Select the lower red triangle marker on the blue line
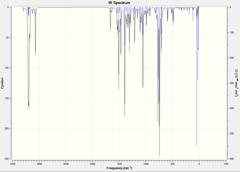This screenshot has width=240, height=172. point(198,49)
